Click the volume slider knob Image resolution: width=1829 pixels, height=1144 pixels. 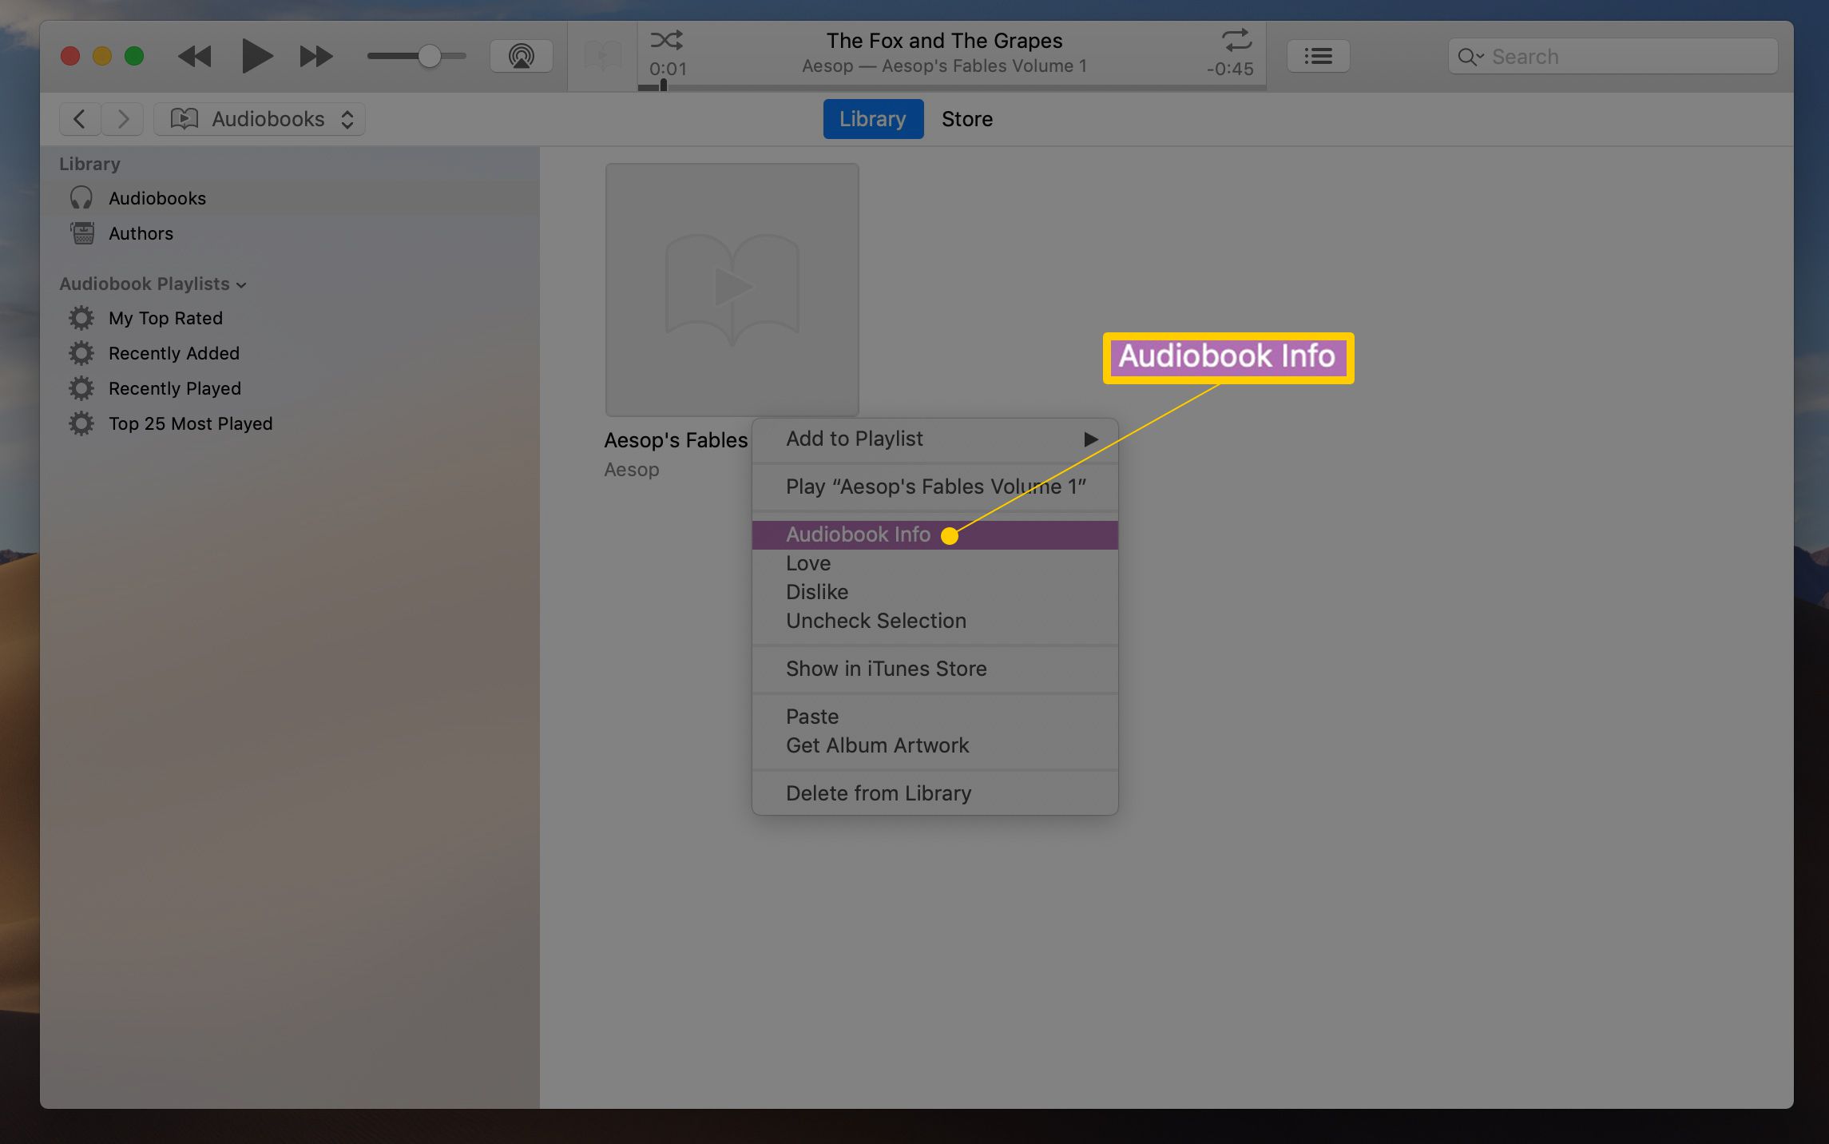tap(429, 56)
